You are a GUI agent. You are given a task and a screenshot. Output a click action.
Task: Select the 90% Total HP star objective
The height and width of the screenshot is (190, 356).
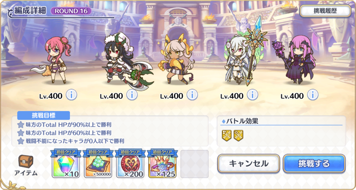(64, 124)
